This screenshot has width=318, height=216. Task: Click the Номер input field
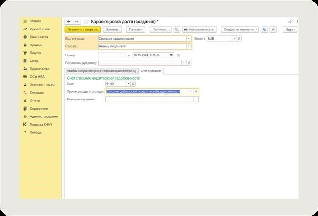click(112, 55)
